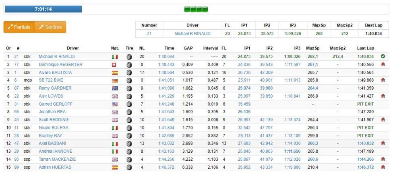Click the IP1 column header in standings

[x=246, y=48]
